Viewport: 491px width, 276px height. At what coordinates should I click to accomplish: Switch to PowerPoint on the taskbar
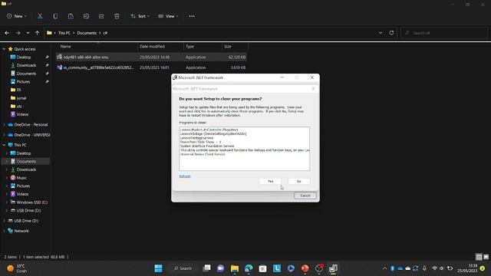pos(305,268)
